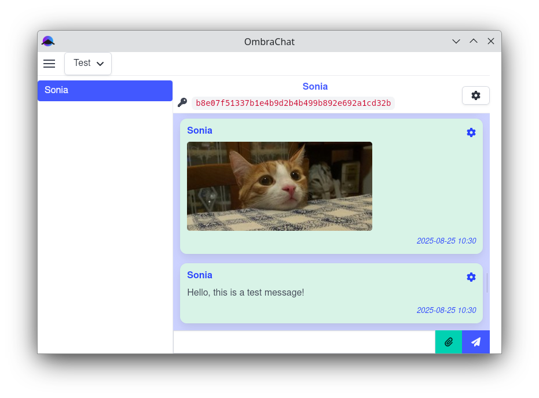Image resolution: width=539 pixels, height=398 pixels.
Task: Open the cat photo thumbnail
Action: point(280,186)
